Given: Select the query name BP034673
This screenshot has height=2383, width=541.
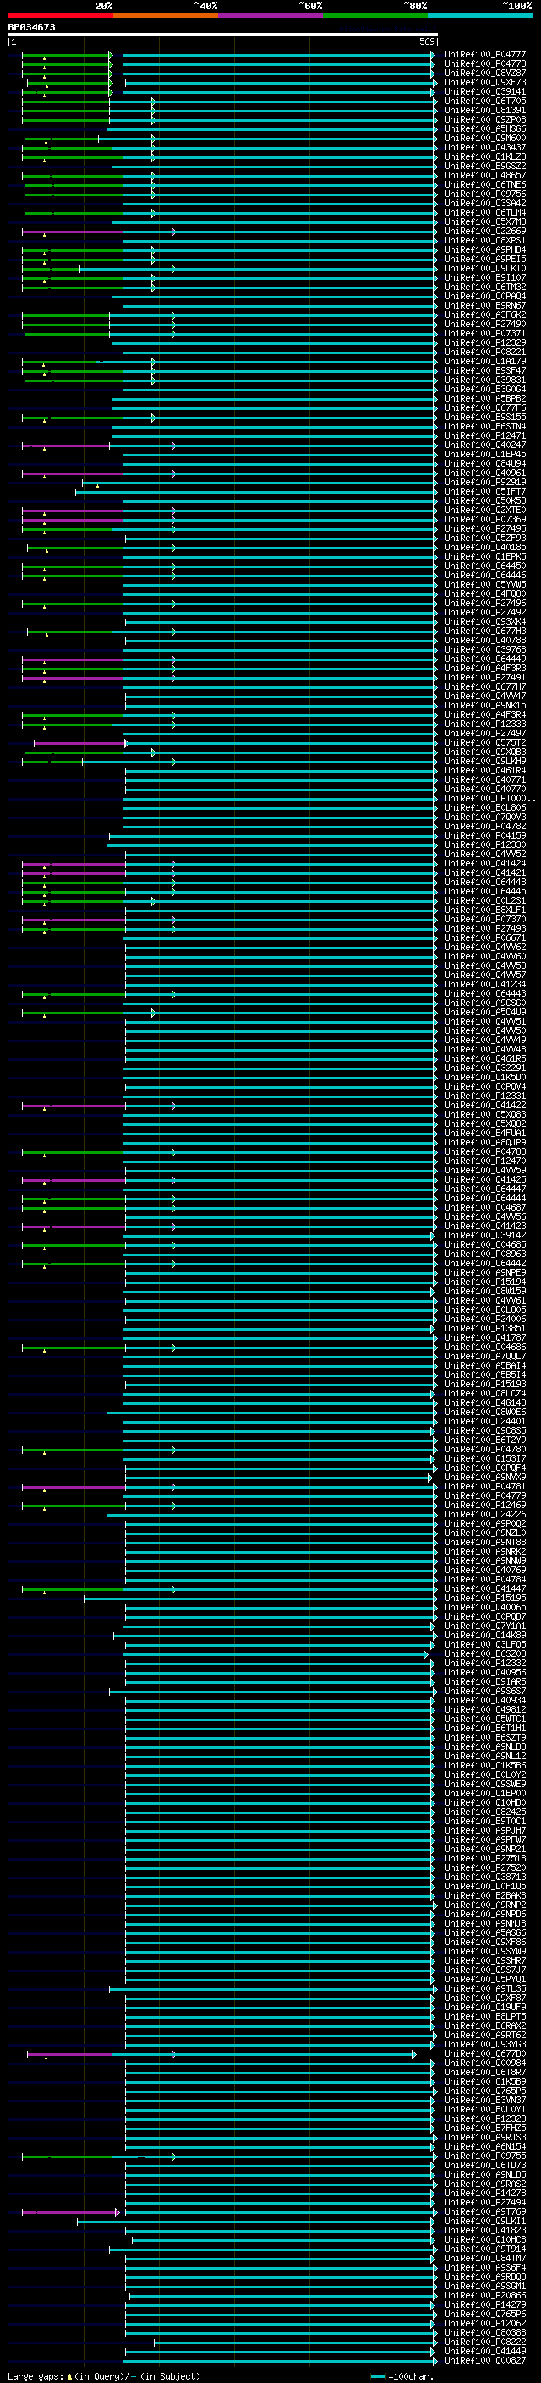Looking at the screenshot, I should click(32, 28).
